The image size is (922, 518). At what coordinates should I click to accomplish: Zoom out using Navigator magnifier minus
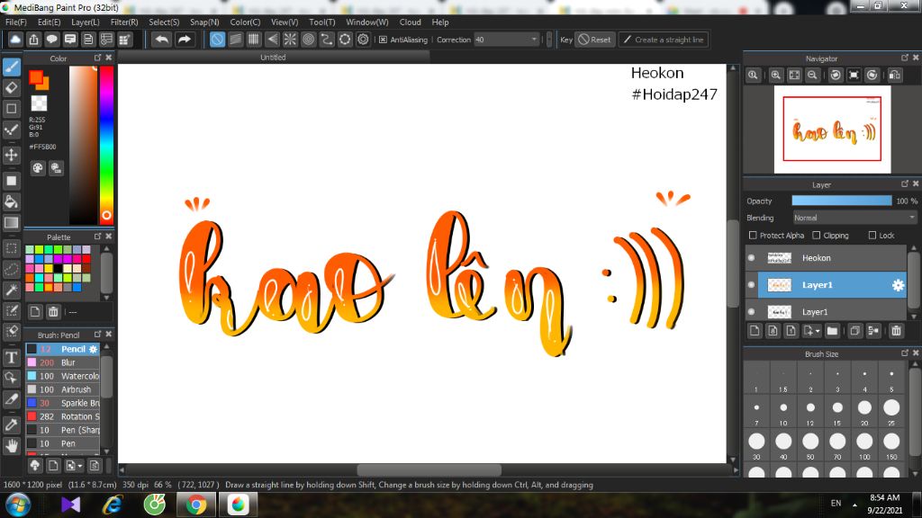tap(813, 76)
